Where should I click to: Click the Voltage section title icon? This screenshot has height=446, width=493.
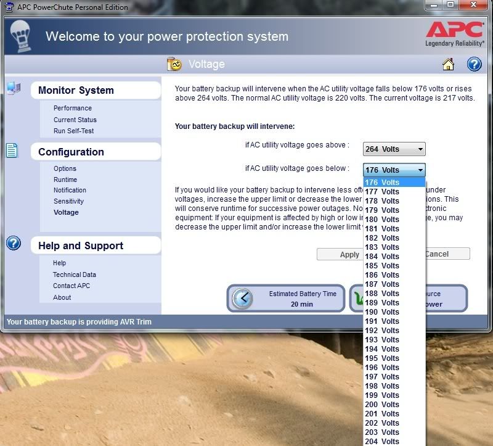click(174, 64)
